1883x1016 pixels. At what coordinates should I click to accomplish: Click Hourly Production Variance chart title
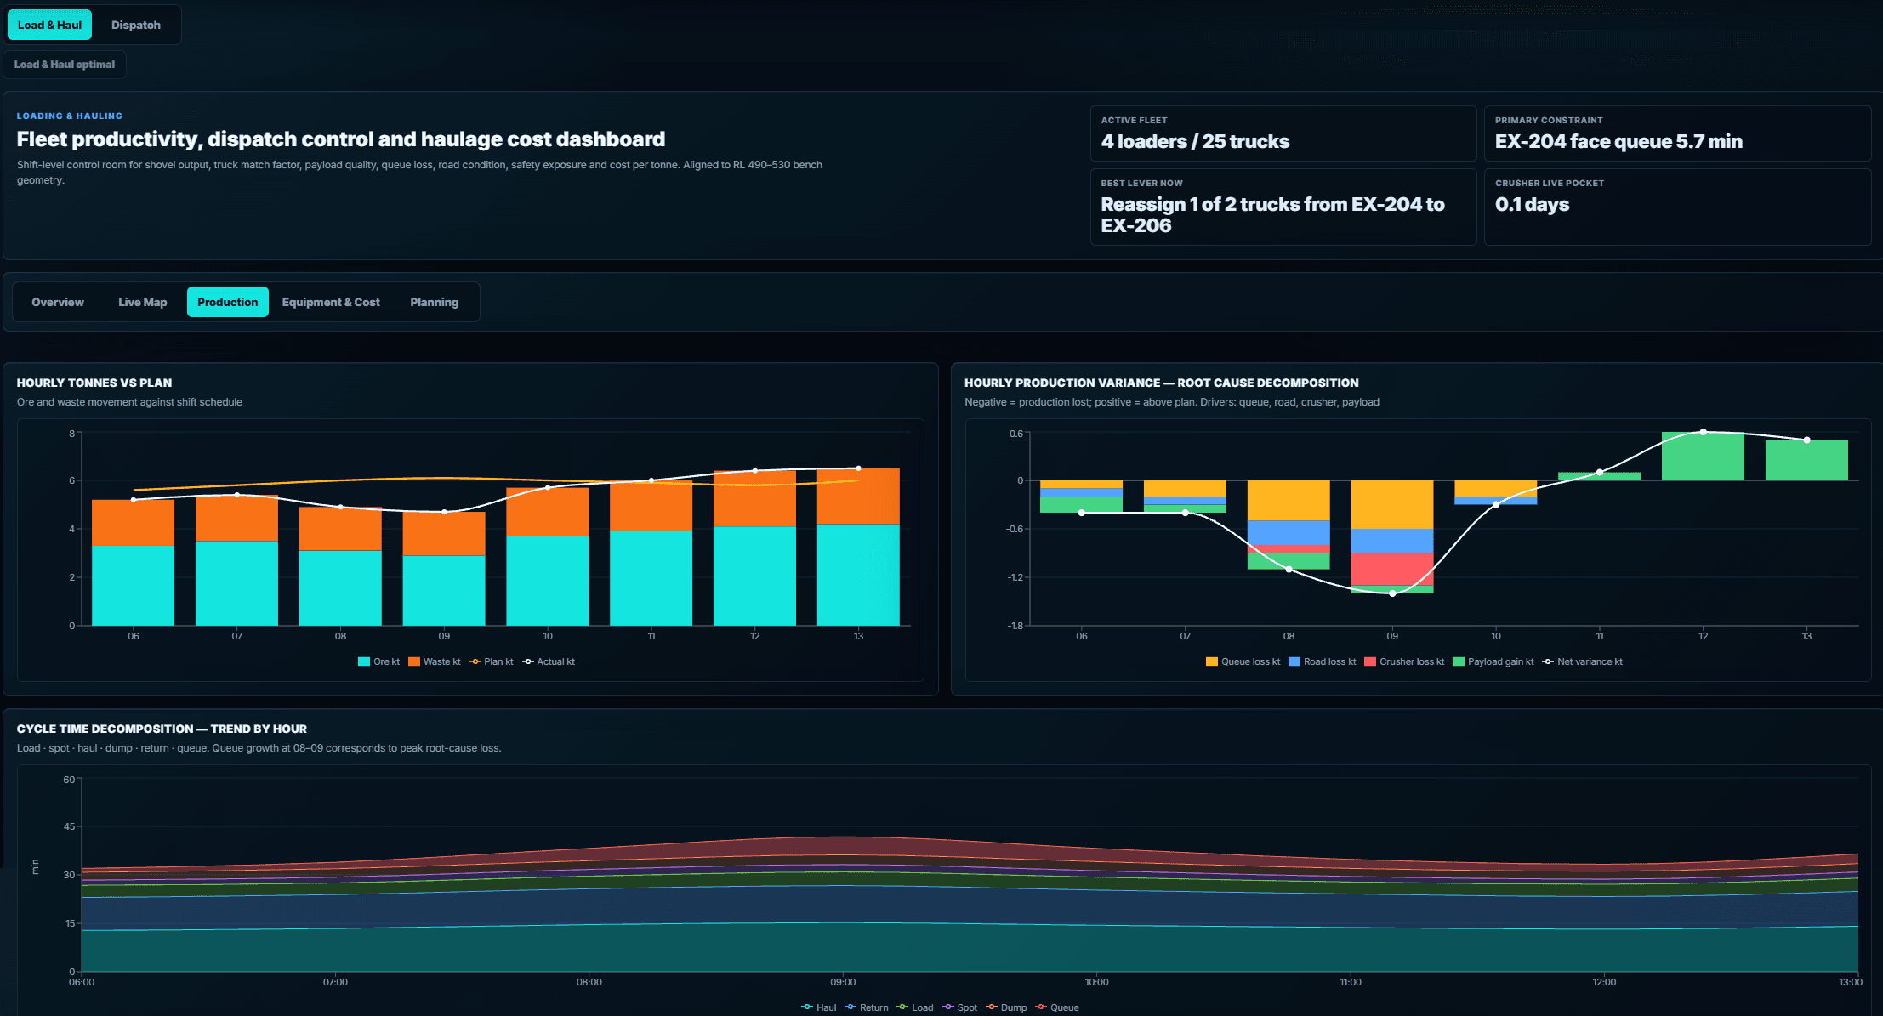(1162, 383)
